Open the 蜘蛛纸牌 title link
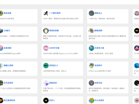 98,31
